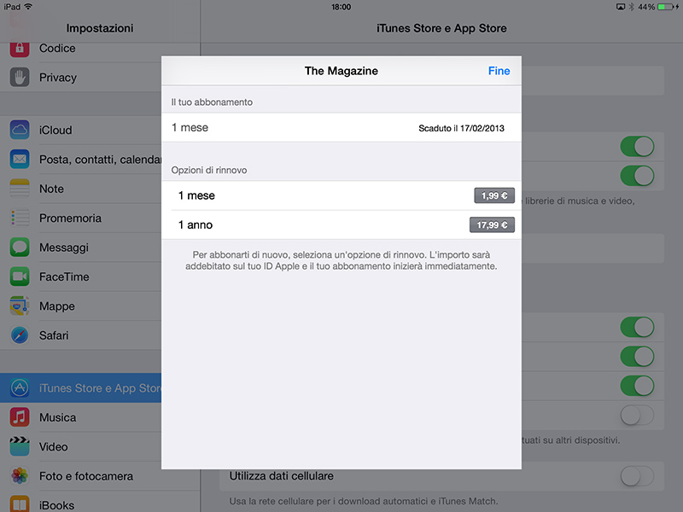This screenshot has width=683, height=512.
Task: Tap the App Store icon in sidebar
Action: [x=20, y=388]
